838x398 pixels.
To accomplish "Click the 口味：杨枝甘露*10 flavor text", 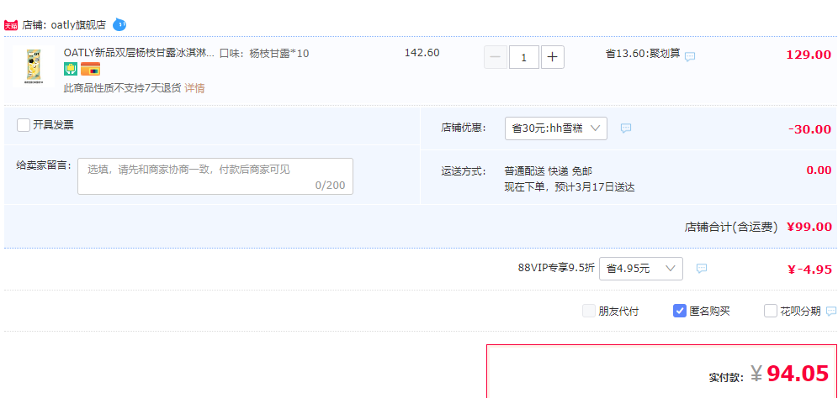I will [264, 54].
